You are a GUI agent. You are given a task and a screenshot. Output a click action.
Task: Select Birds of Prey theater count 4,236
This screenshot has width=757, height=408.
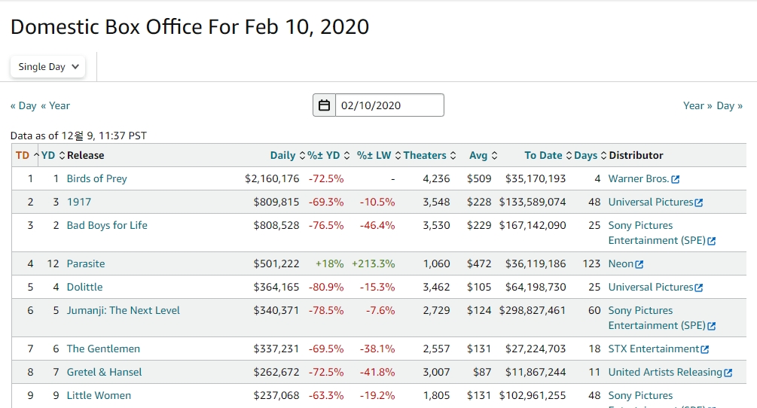[436, 178]
